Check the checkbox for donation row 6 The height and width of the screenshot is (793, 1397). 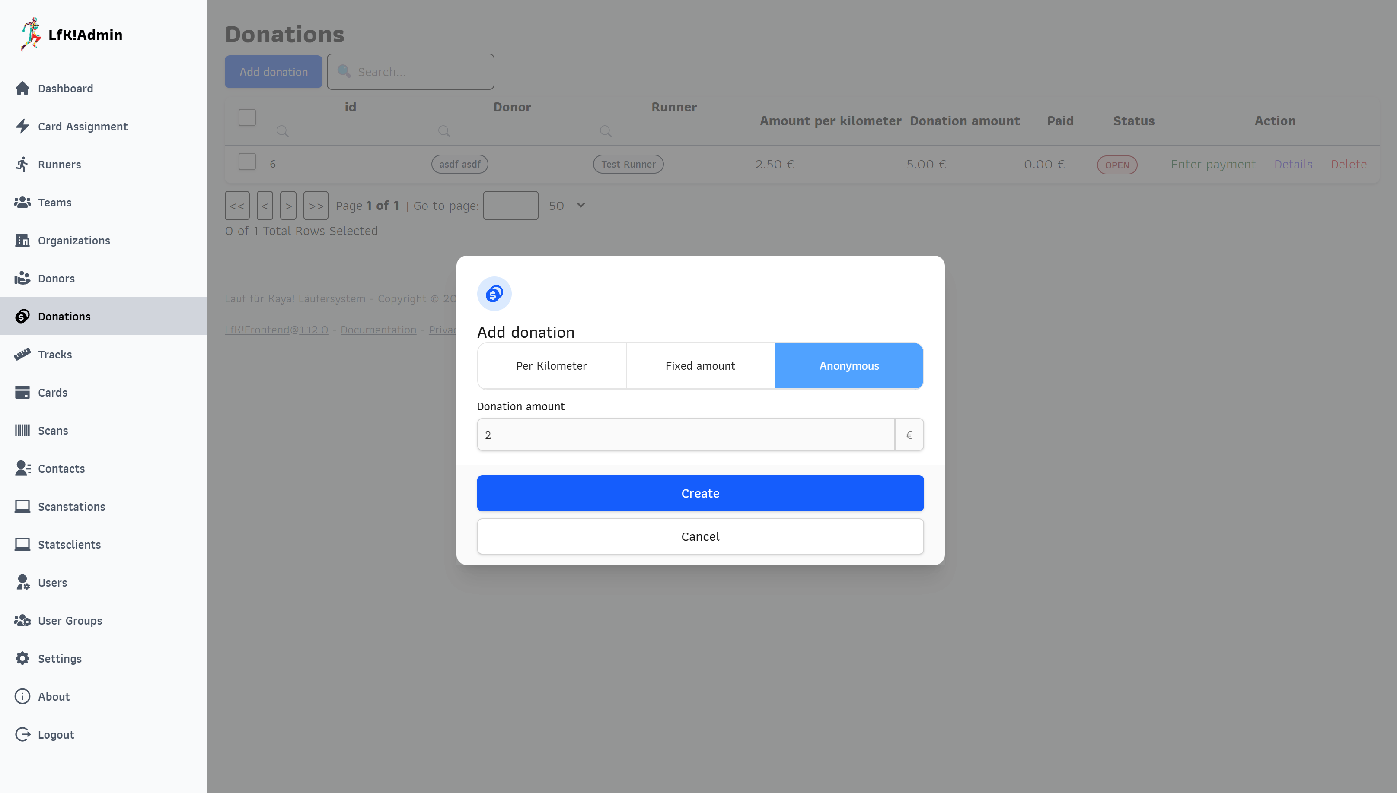click(247, 162)
